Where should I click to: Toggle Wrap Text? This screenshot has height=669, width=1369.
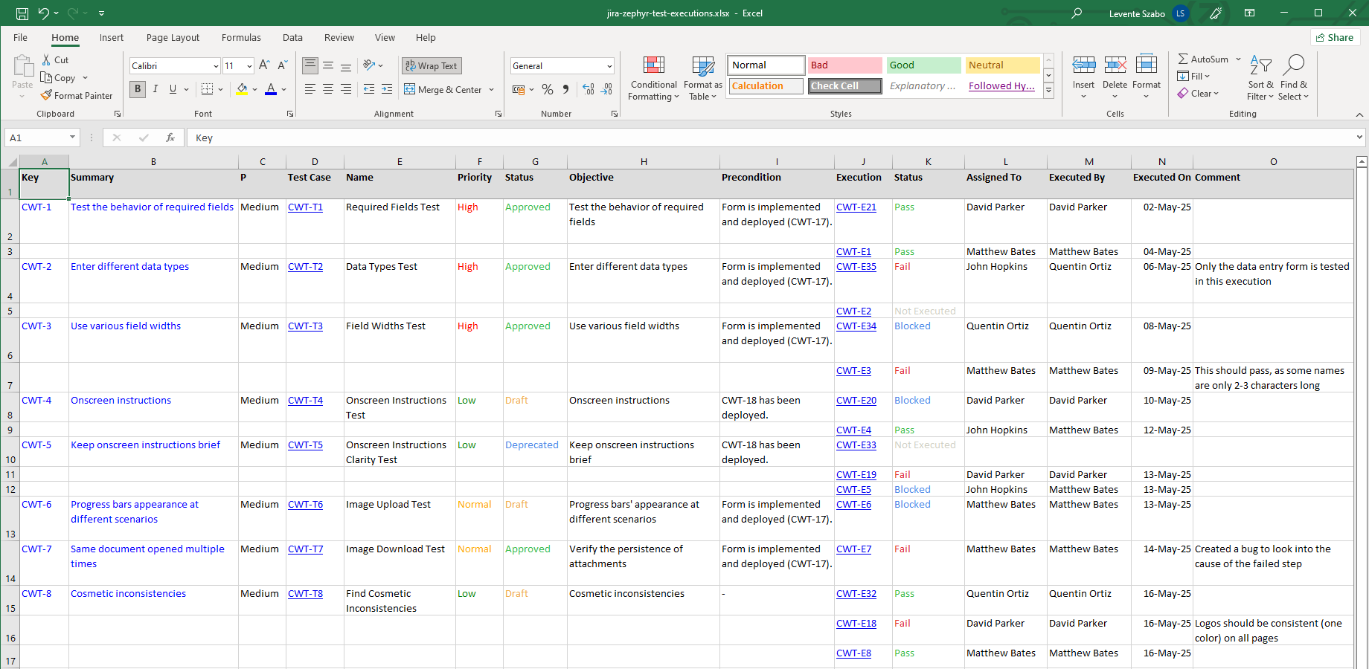pos(432,65)
